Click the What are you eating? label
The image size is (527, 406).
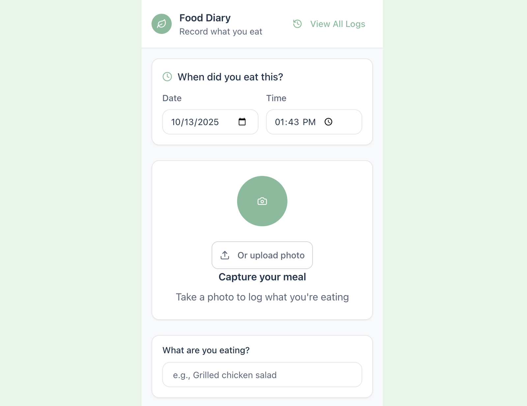click(x=206, y=350)
